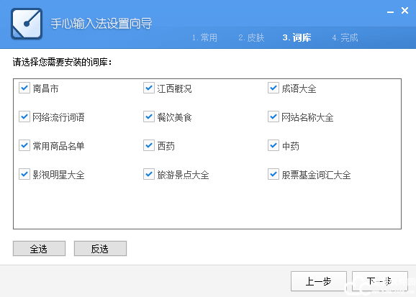This screenshot has height=297, width=416.
Task: Switch to the 1.常用 step tab
Action: pos(205,37)
